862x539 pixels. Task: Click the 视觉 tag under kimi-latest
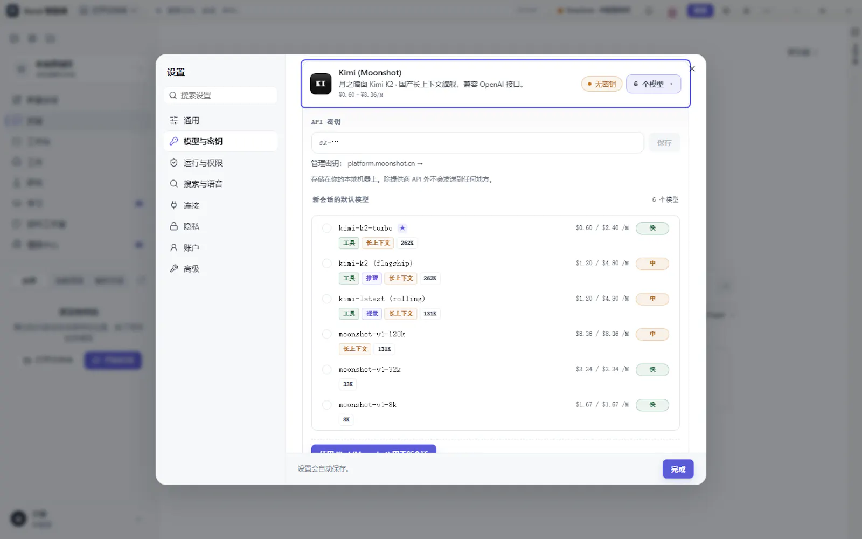pos(372,314)
